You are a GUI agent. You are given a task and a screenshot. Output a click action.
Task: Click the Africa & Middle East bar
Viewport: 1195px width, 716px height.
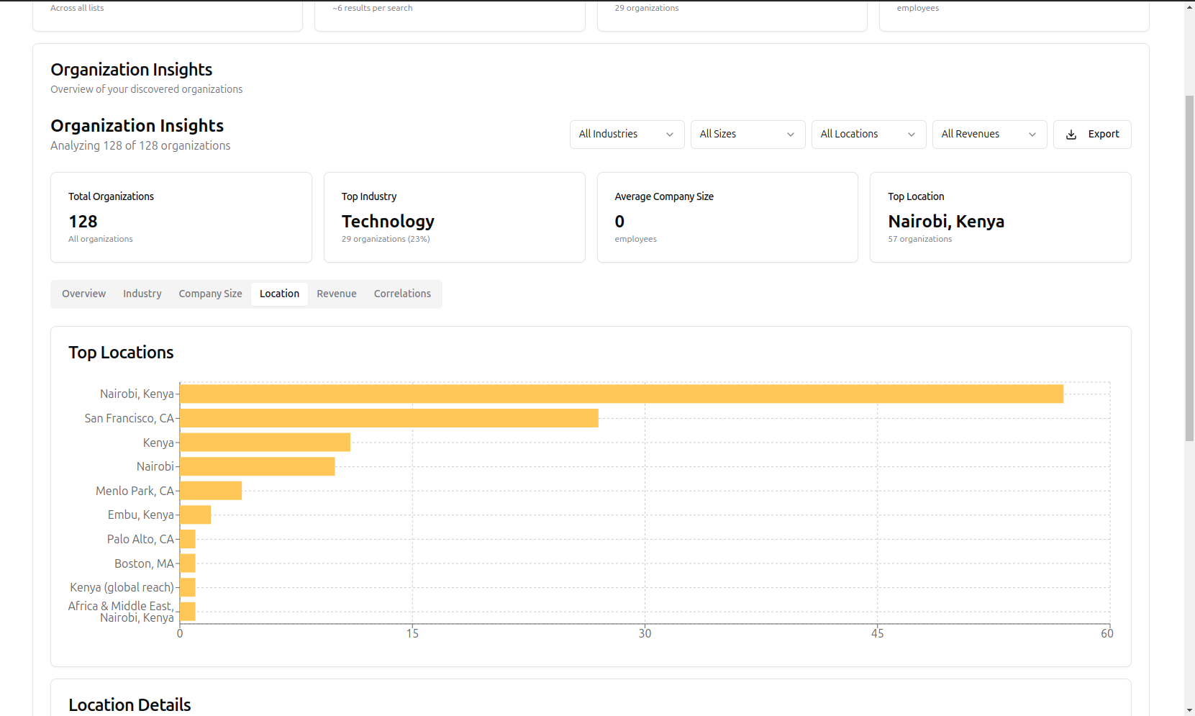(x=188, y=612)
